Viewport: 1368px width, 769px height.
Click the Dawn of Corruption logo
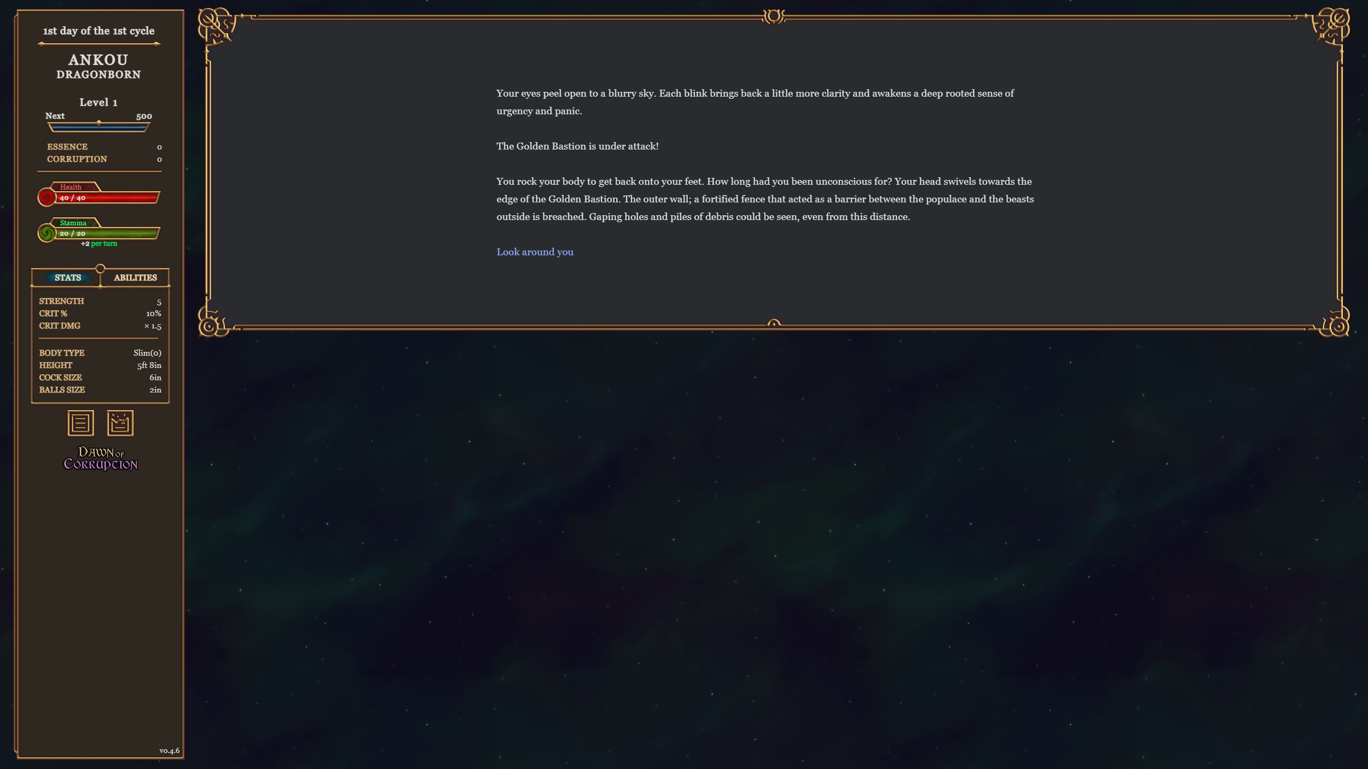tap(100, 459)
